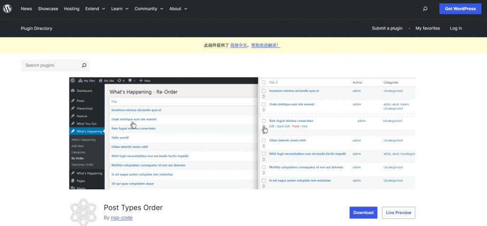Open the 简体中文 translation link
This screenshot has height=226, width=487.
(239, 45)
